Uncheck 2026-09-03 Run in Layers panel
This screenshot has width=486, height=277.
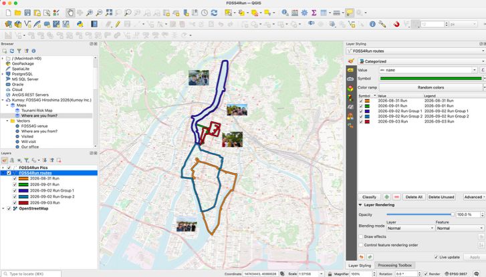[x=15, y=203]
